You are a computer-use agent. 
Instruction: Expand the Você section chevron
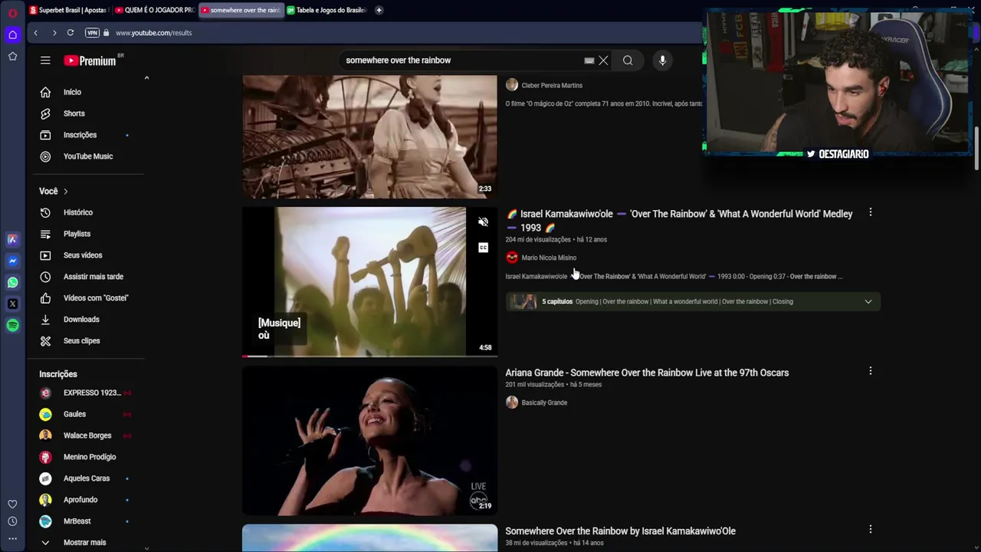coord(66,192)
